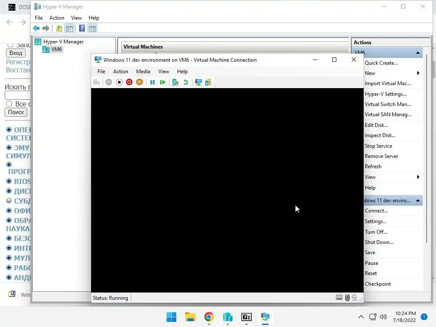
Task: Open the 7-Zip app on the taskbar
Action: tap(247, 317)
